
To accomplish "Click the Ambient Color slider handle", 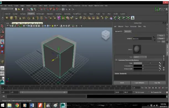I will click(143, 69).
